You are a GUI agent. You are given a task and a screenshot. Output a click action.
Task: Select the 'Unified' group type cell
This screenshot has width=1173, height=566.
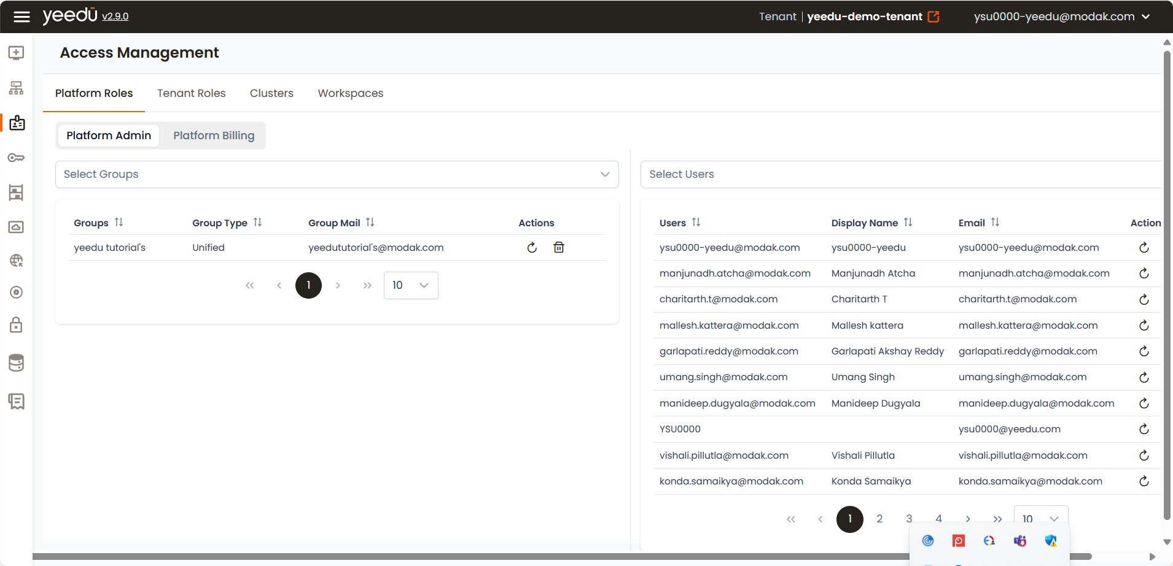[208, 247]
